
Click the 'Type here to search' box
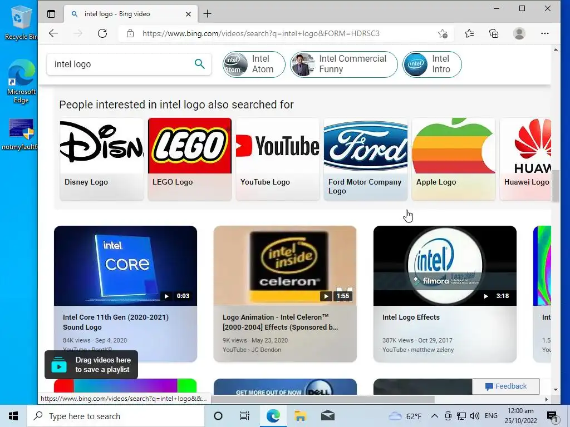pyautogui.click(x=116, y=416)
